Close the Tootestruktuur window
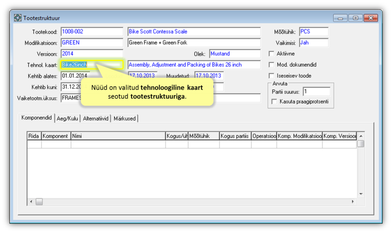 tap(371, 18)
